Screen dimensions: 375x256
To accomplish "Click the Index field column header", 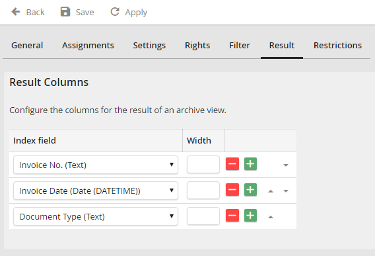I will 35,140.
